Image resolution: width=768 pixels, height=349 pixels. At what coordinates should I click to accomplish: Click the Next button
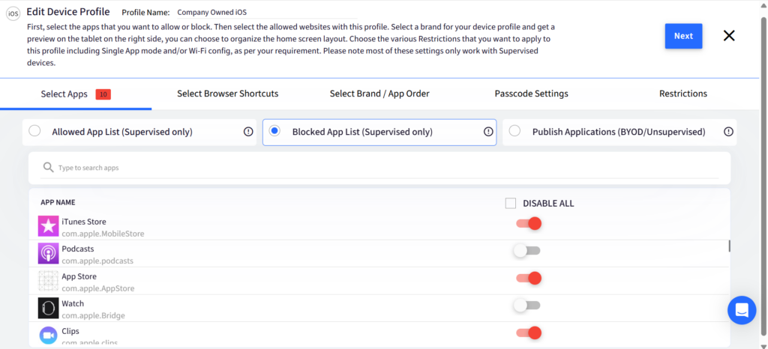pos(683,36)
